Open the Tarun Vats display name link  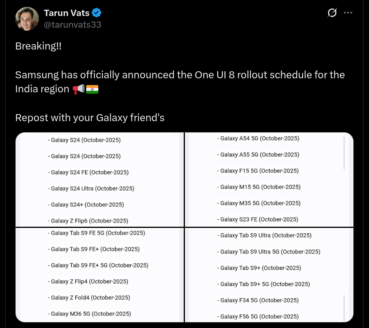[67, 13]
